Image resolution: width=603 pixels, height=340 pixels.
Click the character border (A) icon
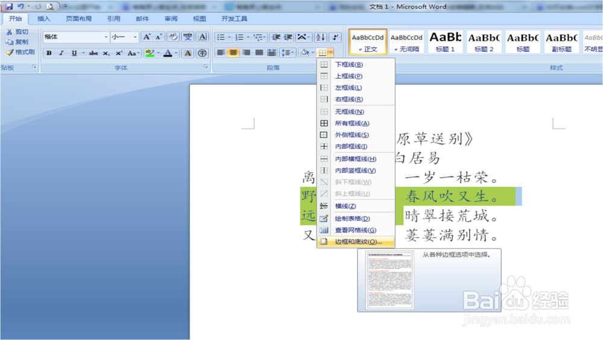tap(202, 37)
